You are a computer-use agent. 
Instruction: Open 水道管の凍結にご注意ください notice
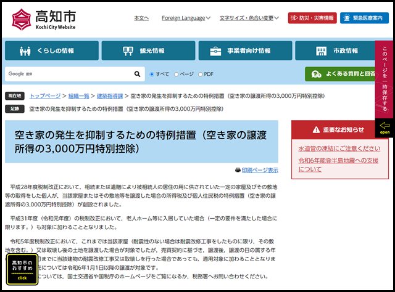339,148
